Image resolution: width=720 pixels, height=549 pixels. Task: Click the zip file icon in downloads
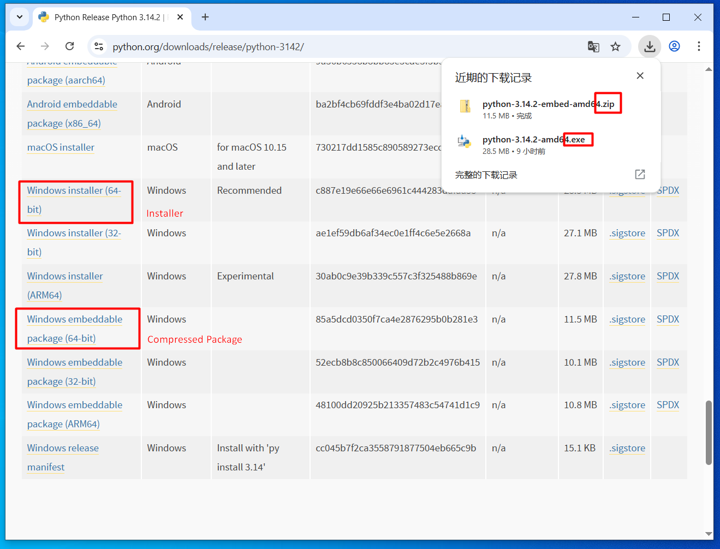[x=465, y=106]
